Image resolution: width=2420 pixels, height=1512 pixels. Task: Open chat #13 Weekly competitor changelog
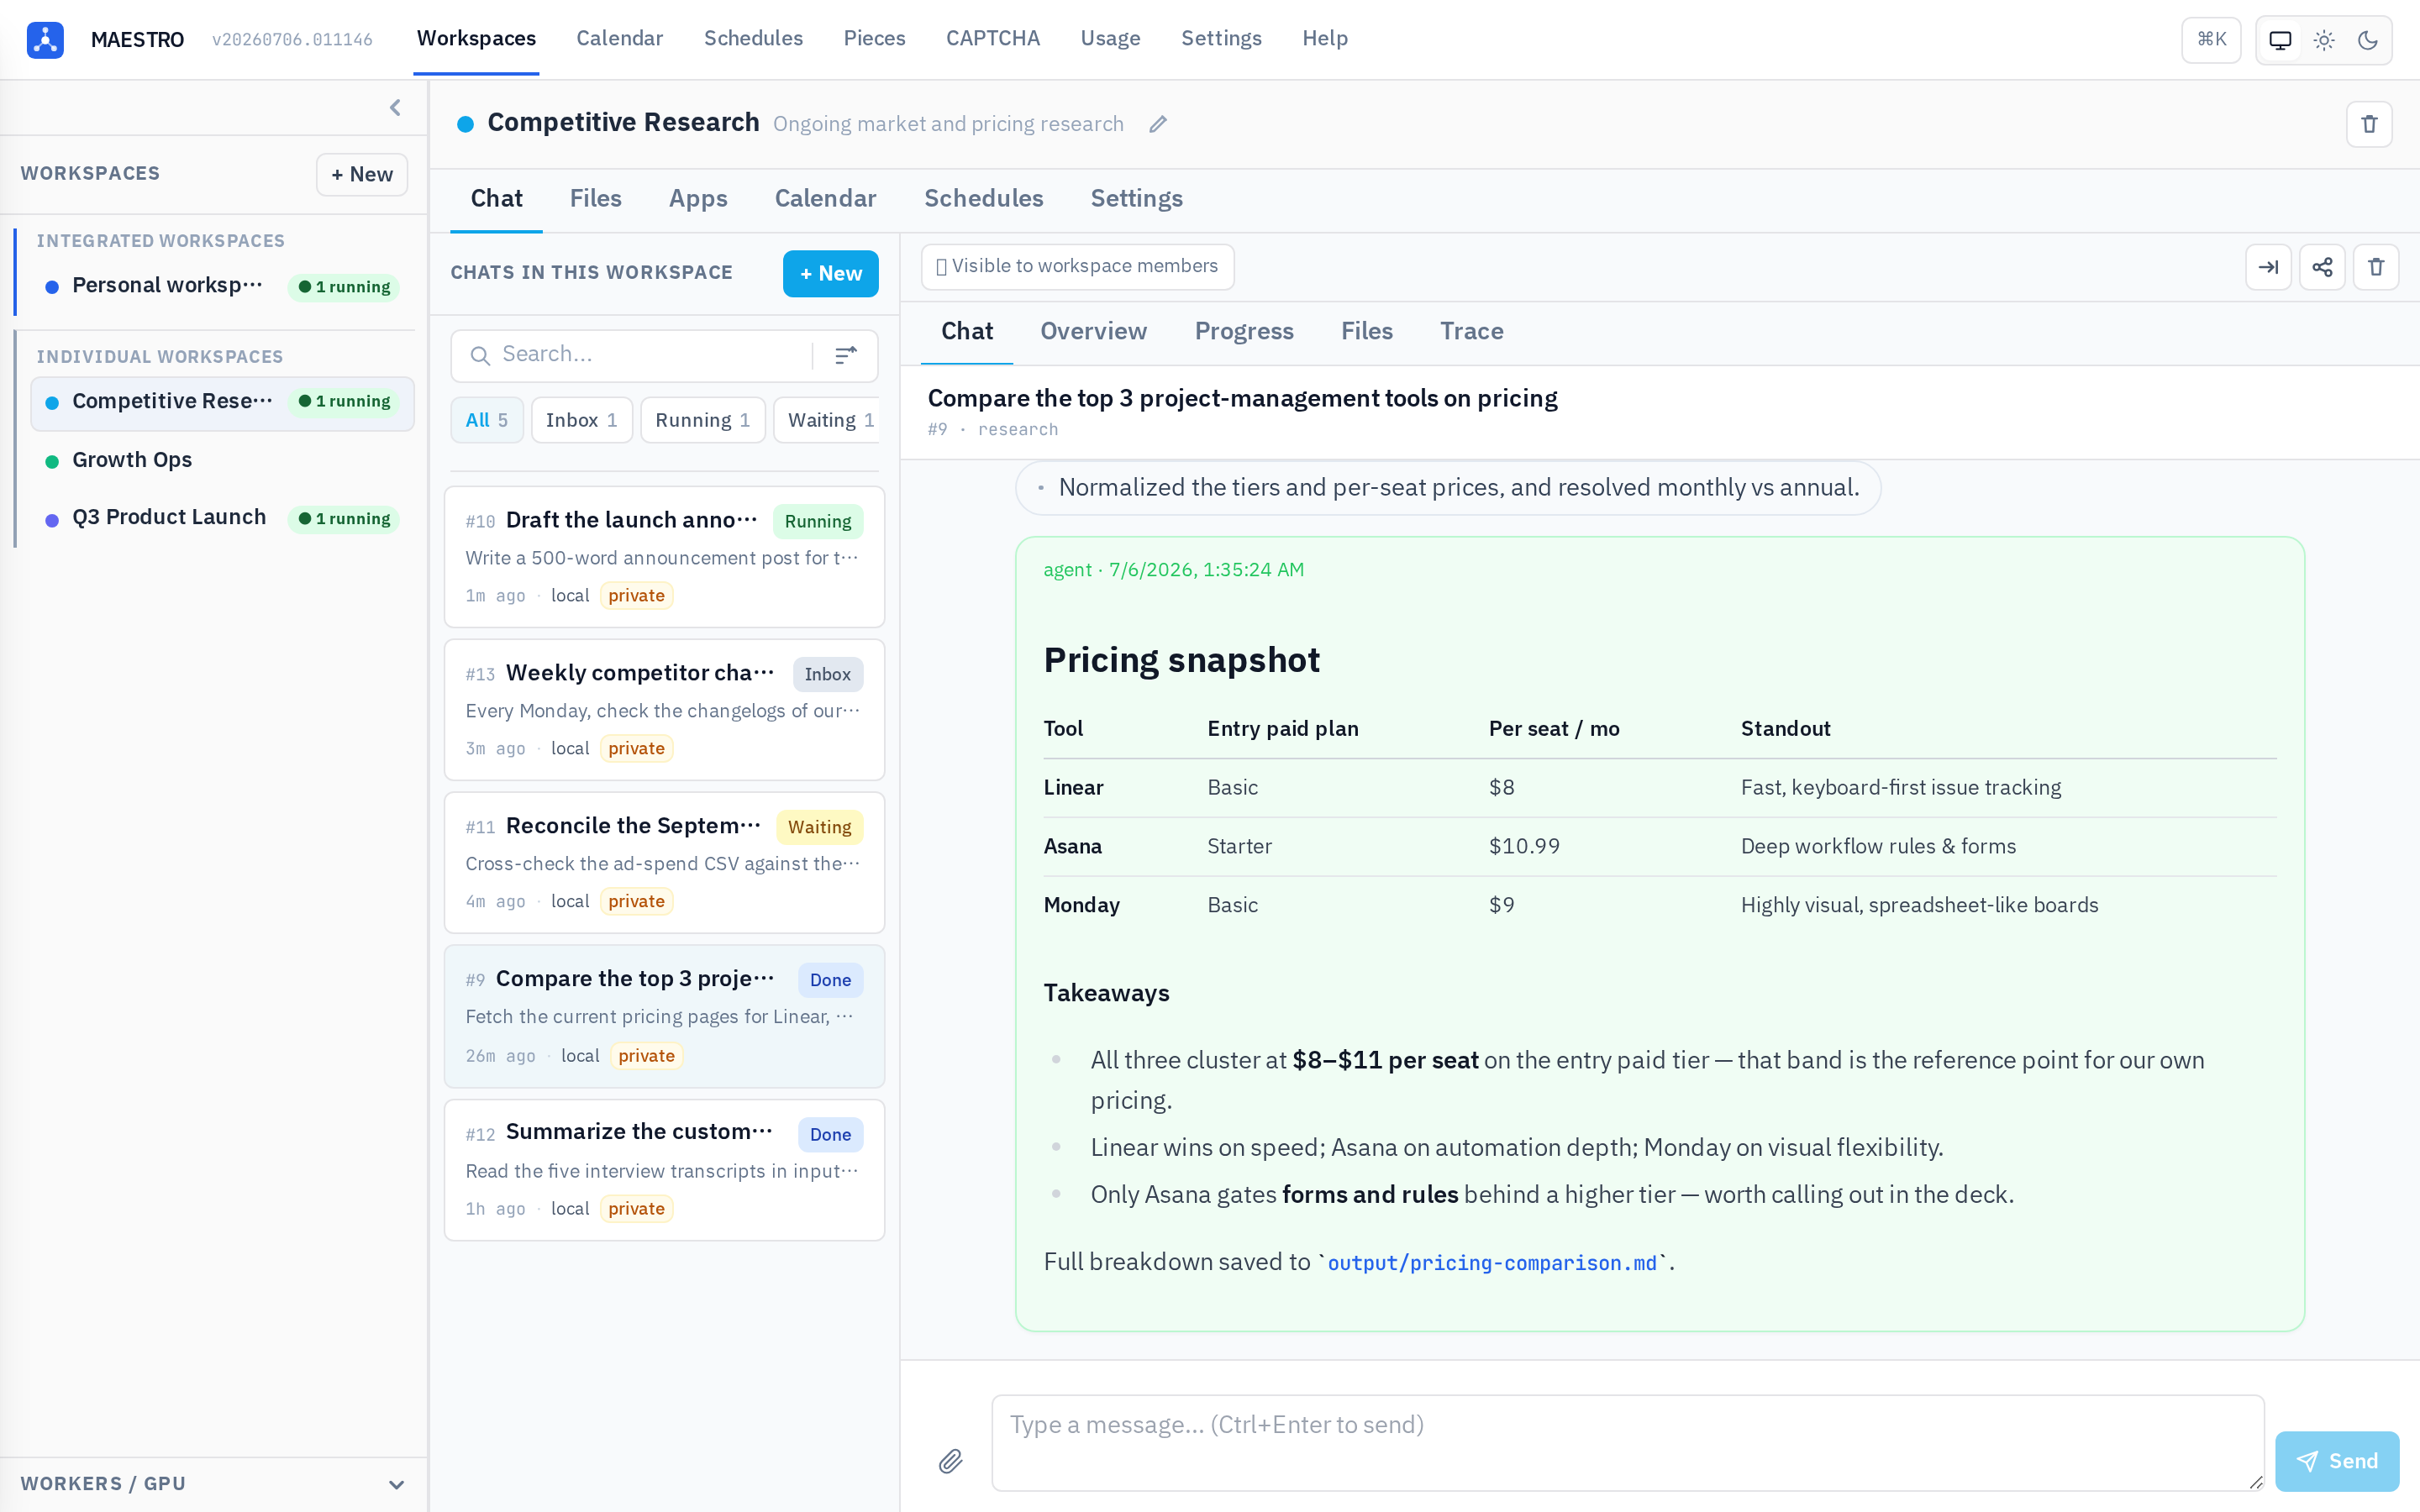click(x=664, y=710)
